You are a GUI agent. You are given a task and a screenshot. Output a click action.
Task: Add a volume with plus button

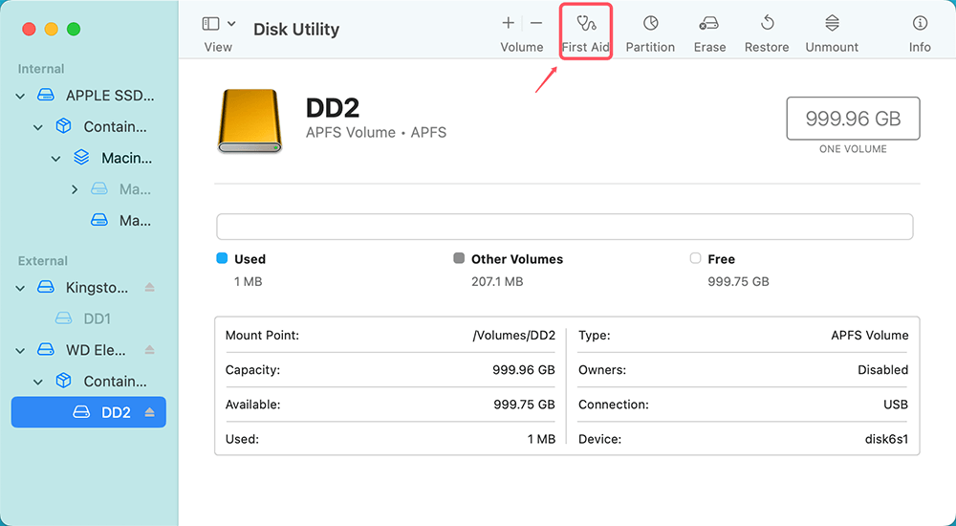click(x=509, y=23)
